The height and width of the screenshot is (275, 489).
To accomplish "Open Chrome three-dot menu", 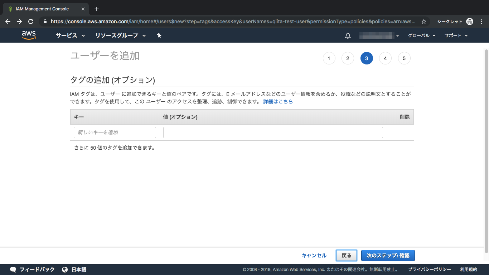I will [481, 21].
